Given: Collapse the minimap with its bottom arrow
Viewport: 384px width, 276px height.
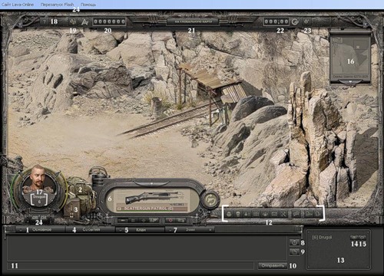Looking at the screenshot, I should click(x=350, y=81).
